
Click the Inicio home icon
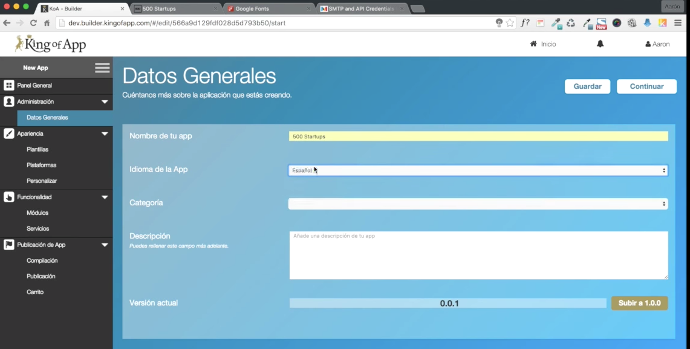(x=533, y=43)
